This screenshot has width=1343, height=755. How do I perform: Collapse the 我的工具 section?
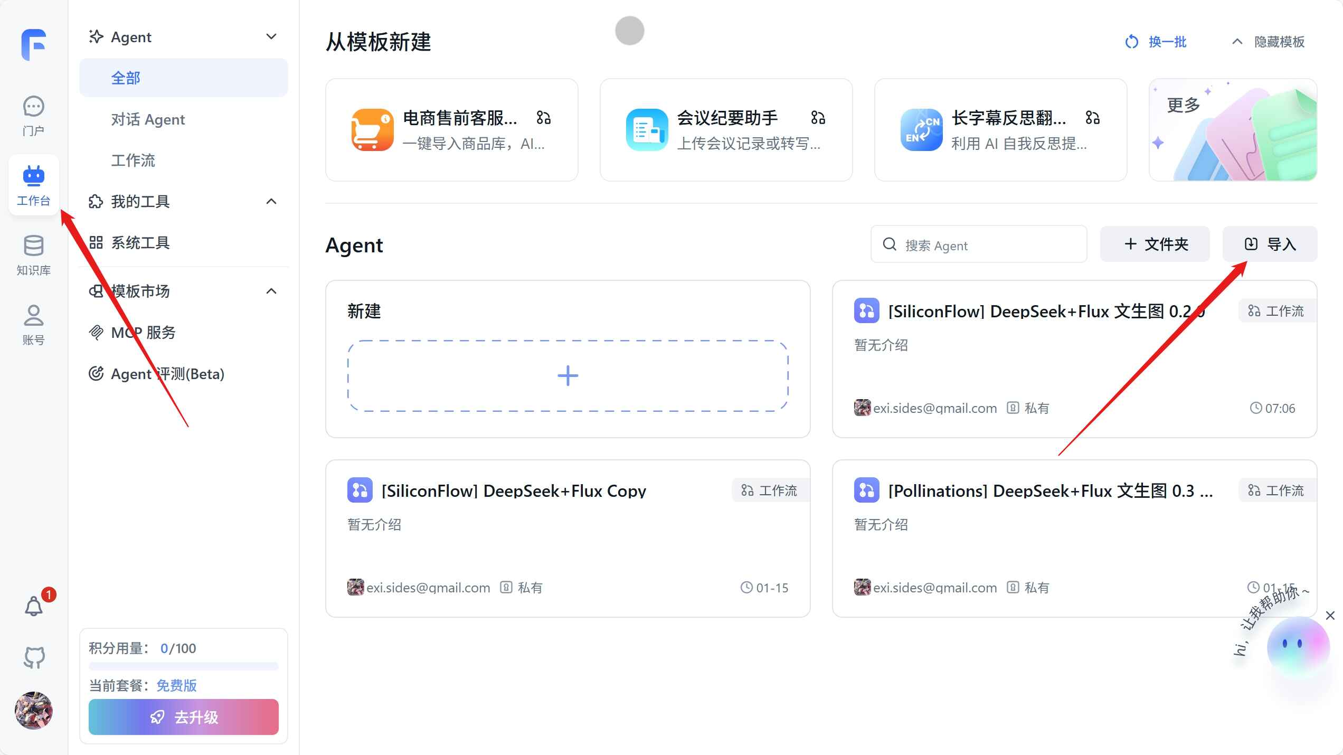[271, 201]
